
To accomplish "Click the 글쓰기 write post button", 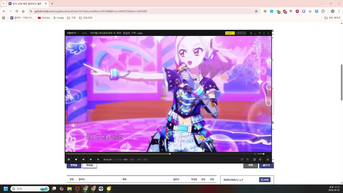I will (x=266, y=165).
